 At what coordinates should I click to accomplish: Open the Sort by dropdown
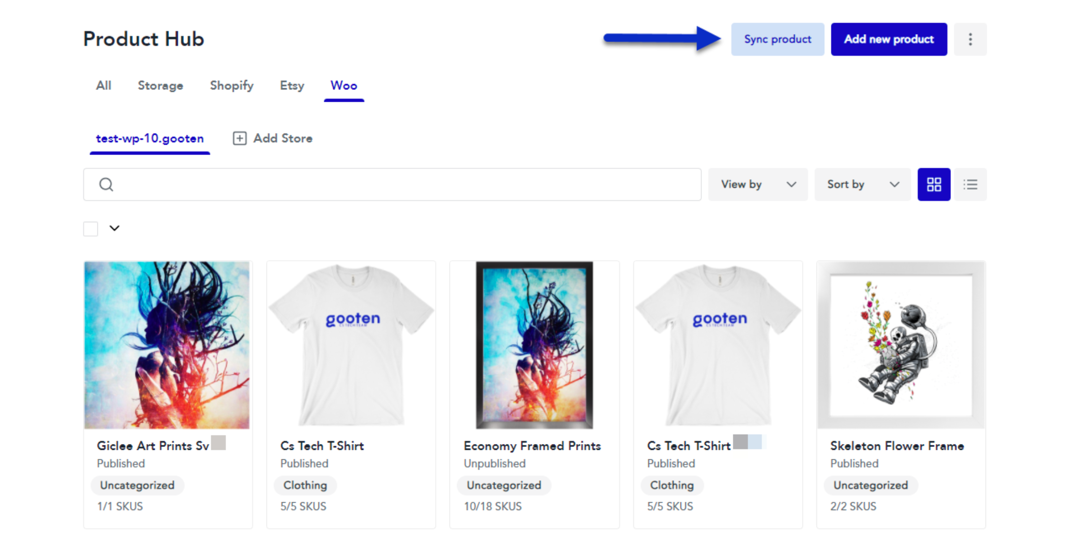pos(862,184)
